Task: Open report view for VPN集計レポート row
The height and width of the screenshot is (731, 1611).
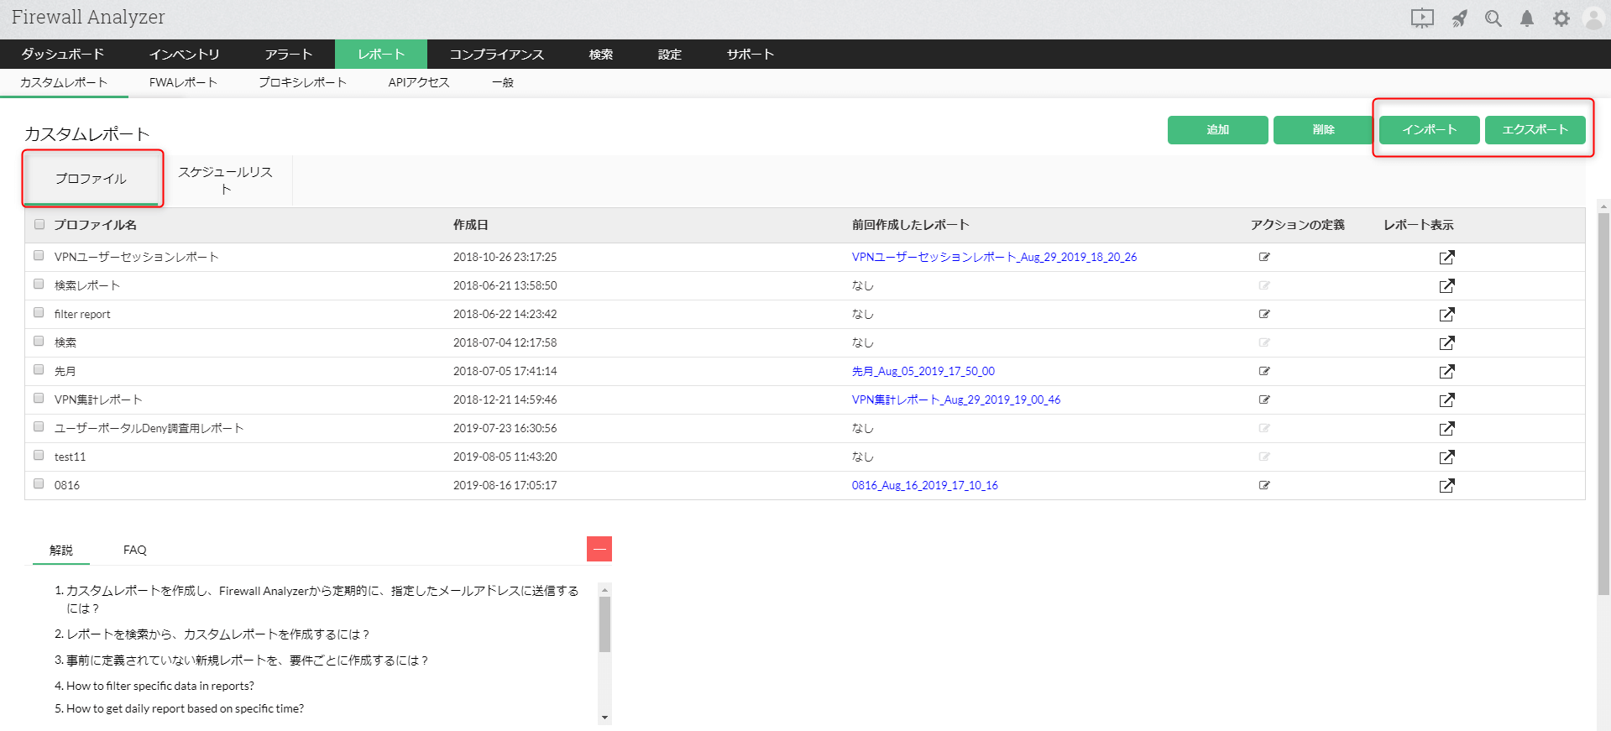Action: 1446,399
